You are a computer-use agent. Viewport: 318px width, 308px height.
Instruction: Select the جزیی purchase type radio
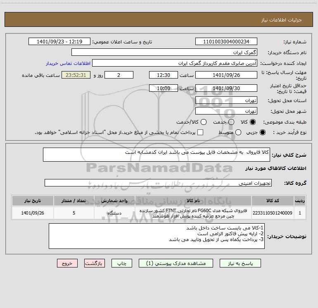pyautogui.click(x=262, y=132)
